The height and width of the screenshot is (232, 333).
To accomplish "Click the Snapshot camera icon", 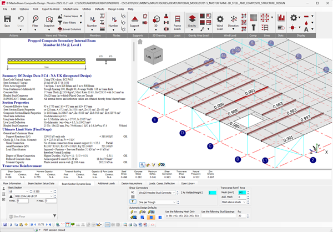I will pos(49,19).
